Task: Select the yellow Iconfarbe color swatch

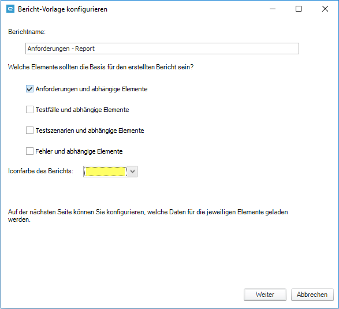Action: [106, 172]
